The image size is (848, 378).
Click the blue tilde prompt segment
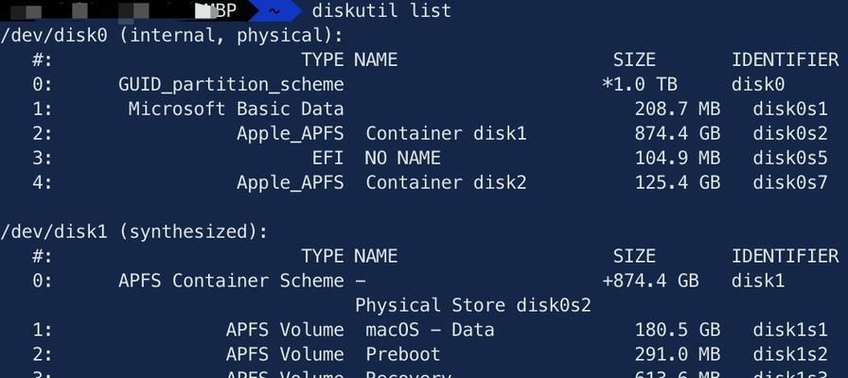click(274, 10)
